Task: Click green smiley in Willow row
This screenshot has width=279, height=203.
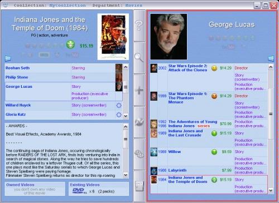Action: point(214,152)
